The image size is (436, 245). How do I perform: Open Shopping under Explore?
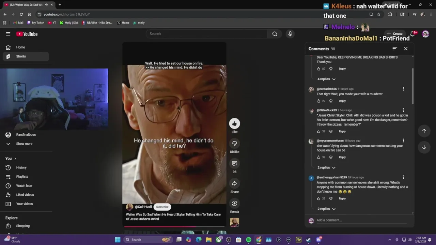click(x=26, y=226)
